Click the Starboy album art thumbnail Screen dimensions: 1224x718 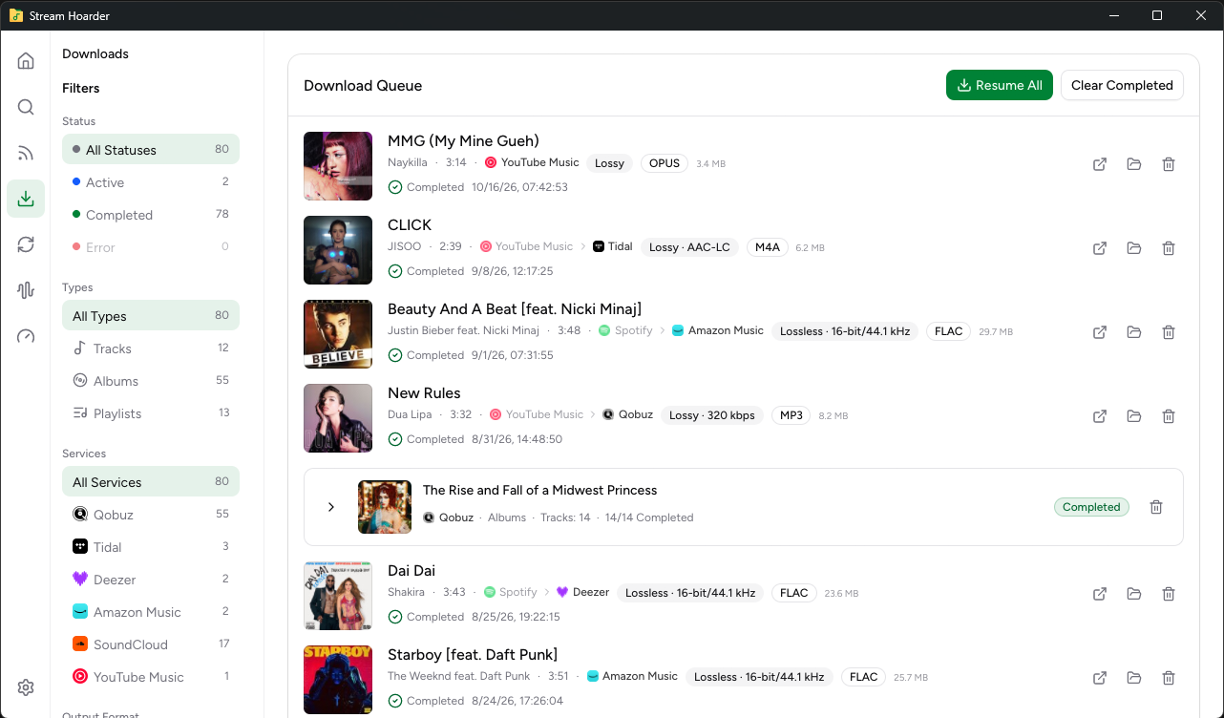[338, 680]
